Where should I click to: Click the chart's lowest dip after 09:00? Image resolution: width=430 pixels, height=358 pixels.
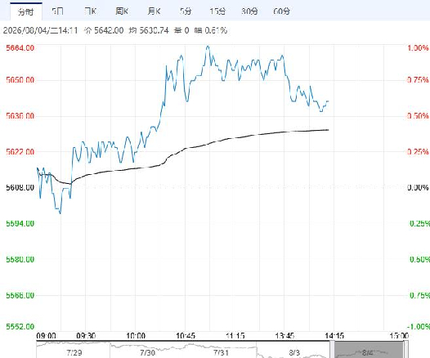[60, 213]
